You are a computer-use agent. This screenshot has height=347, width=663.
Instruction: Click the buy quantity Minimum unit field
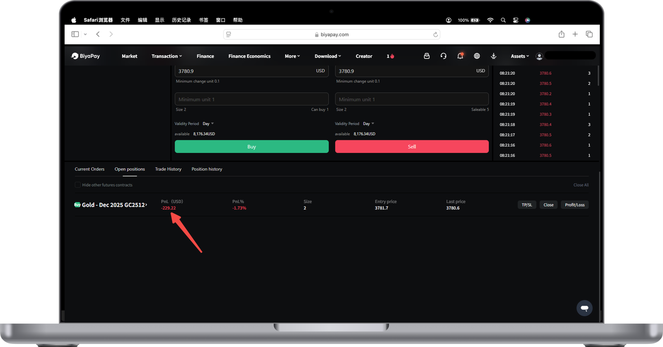coord(252,99)
